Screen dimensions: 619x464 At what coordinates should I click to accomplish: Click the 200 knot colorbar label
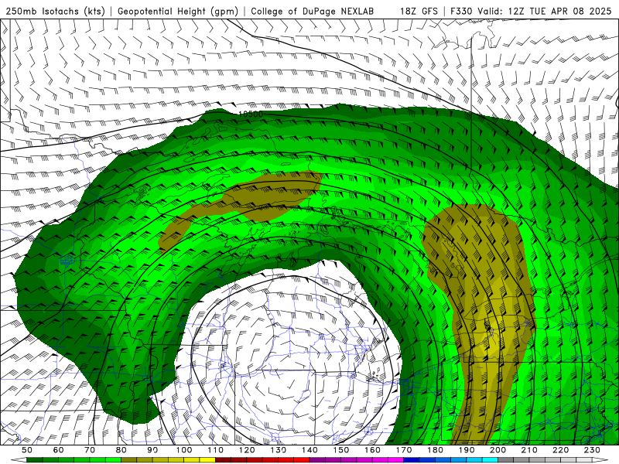(498, 450)
